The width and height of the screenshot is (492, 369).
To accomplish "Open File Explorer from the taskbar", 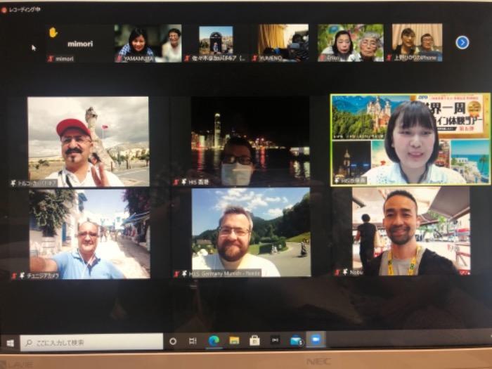I will [x=234, y=341].
